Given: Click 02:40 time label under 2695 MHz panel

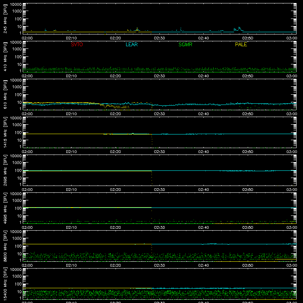Looking at the screenshot, I should click(x=203, y=190).
